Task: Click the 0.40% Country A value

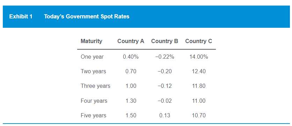Action: pyautogui.click(x=131, y=57)
